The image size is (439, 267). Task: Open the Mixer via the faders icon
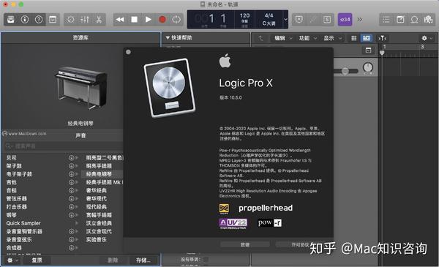tap(85, 19)
